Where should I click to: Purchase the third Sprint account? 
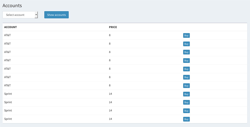click(x=186, y=111)
